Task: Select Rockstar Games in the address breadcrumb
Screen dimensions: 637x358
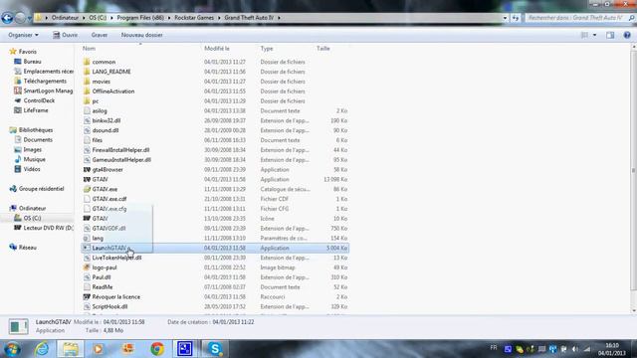Action: click(194, 18)
